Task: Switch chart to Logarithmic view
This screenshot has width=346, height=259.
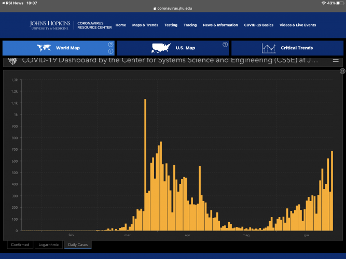Action: (x=49, y=244)
